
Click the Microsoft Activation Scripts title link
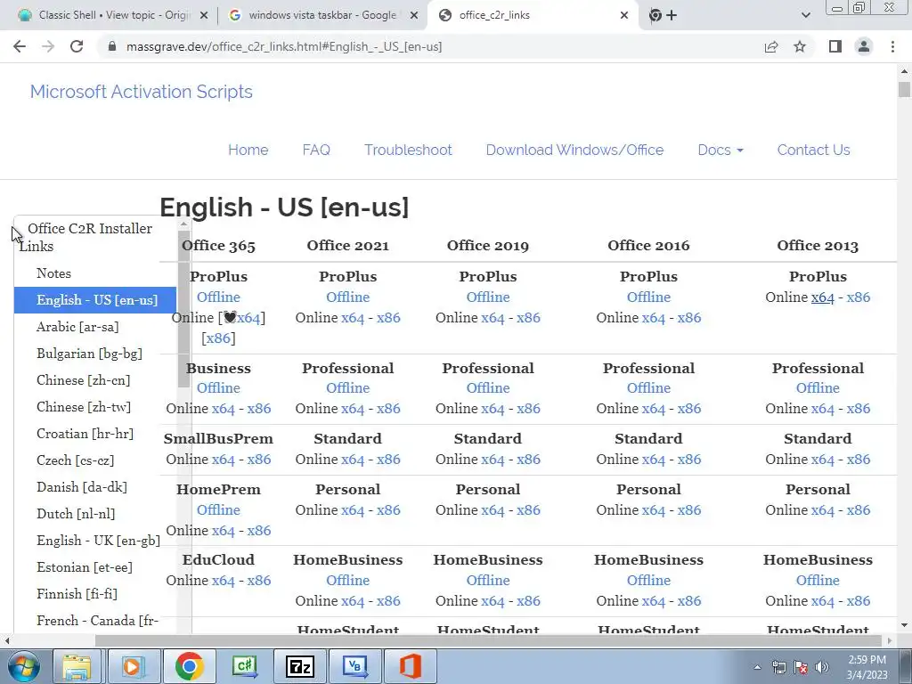(x=142, y=92)
